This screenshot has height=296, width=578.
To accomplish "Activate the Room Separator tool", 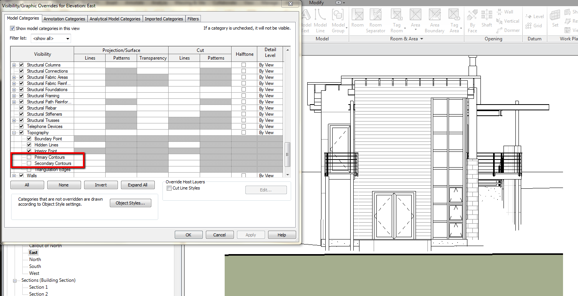I will tap(376, 19).
